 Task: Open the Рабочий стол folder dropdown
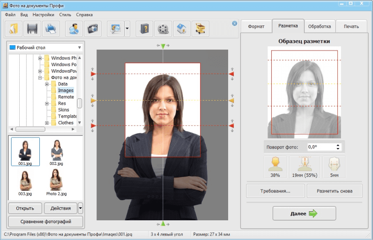click(x=79, y=48)
